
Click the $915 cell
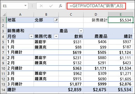tap(71, 79)
